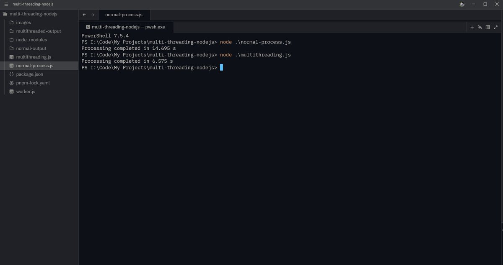Click the folder icon beside images

12,23
